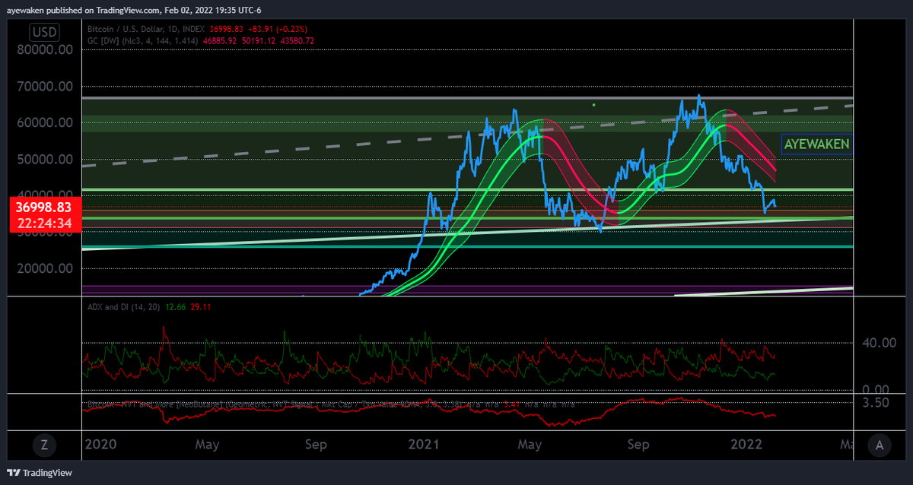Click the 70000.00 price axis label
The height and width of the screenshot is (485, 913).
tap(46, 86)
